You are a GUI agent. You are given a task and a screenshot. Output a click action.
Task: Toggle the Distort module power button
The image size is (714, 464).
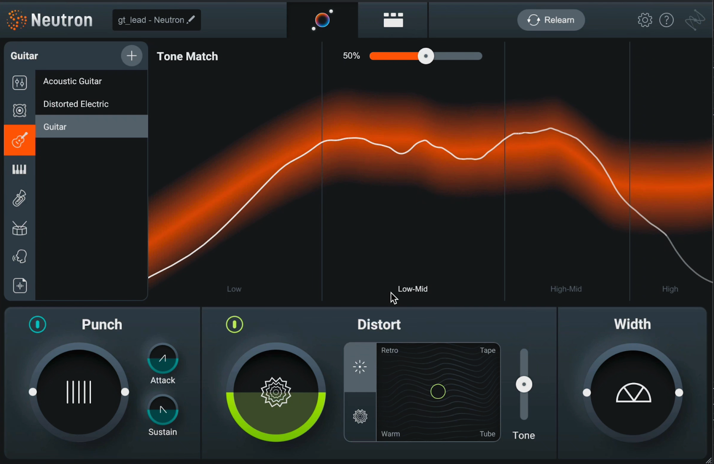click(x=235, y=324)
